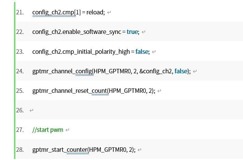Click gptmr_channel_config function name
The image size is (243, 160).
pyautogui.click(x=62, y=71)
